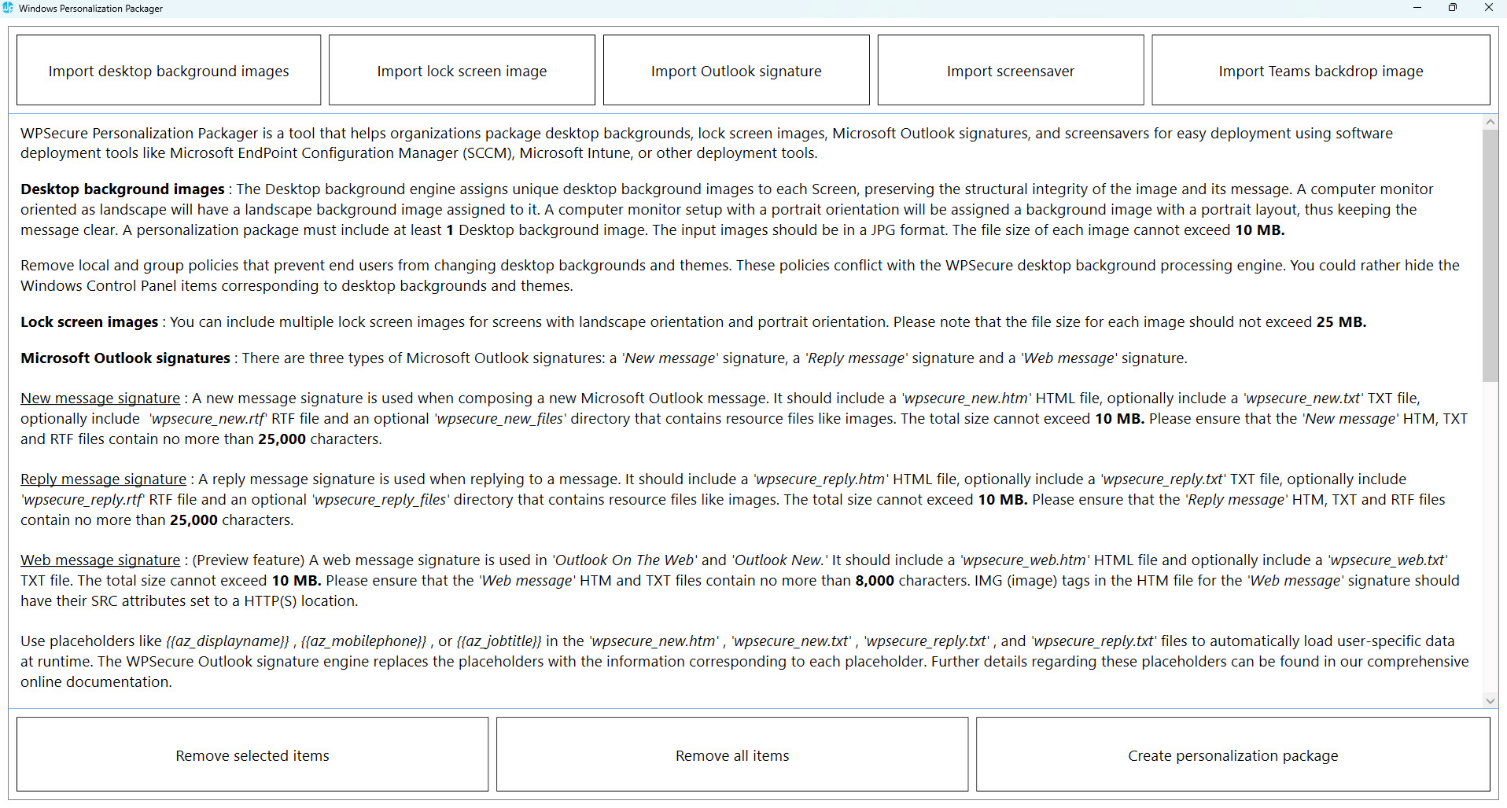The width and height of the screenshot is (1507, 808).
Task: Click Remove all items button
Action: [732, 755]
